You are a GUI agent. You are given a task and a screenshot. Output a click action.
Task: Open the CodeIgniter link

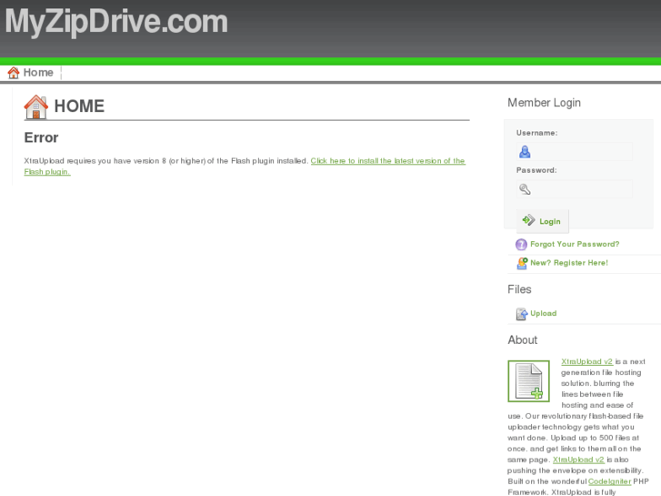click(x=609, y=481)
